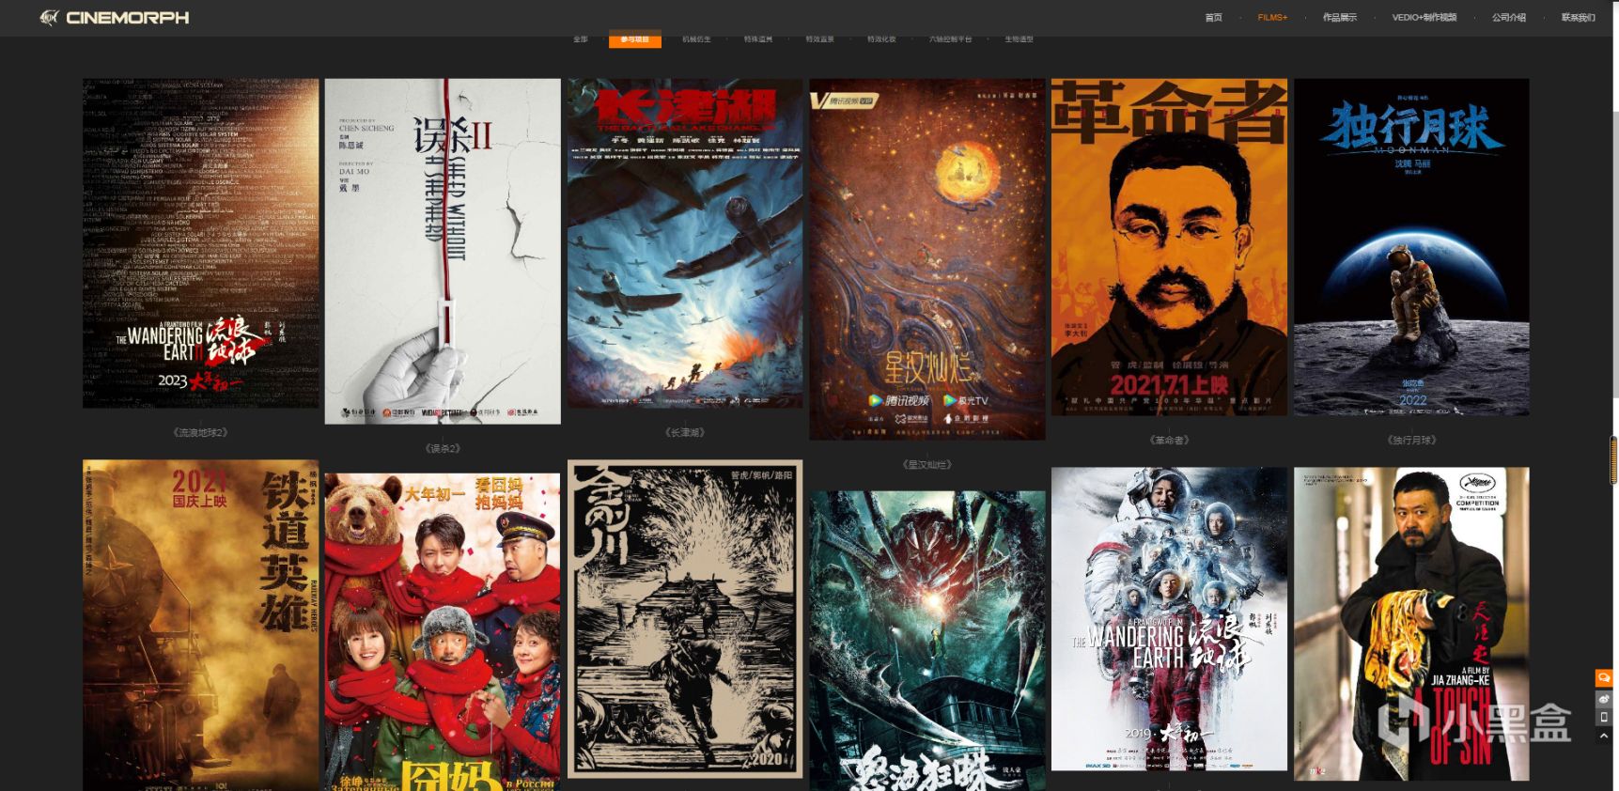Select the 特殊道具 filter tab
This screenshot has width=1619, height=791.
[x=758, y=39]
